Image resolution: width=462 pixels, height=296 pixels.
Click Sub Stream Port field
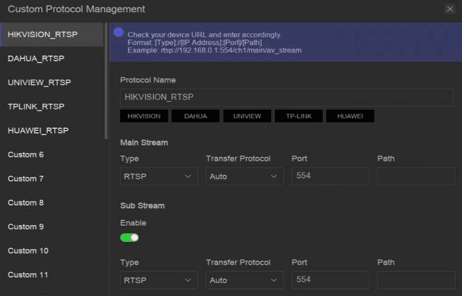[x=330, y=280]
